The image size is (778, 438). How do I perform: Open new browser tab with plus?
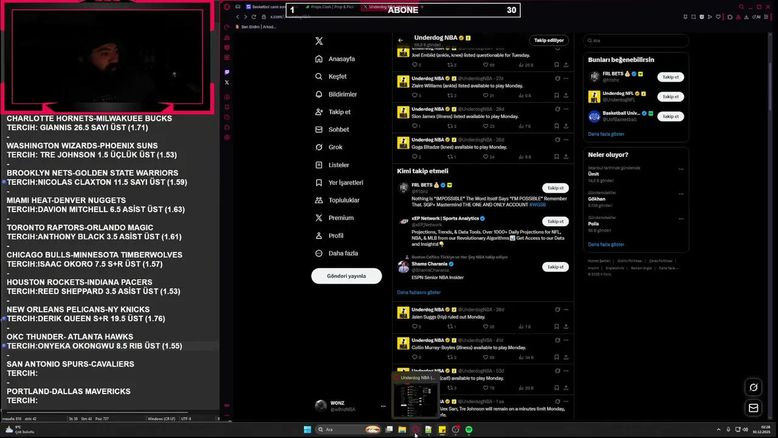[x=421, y=7]
